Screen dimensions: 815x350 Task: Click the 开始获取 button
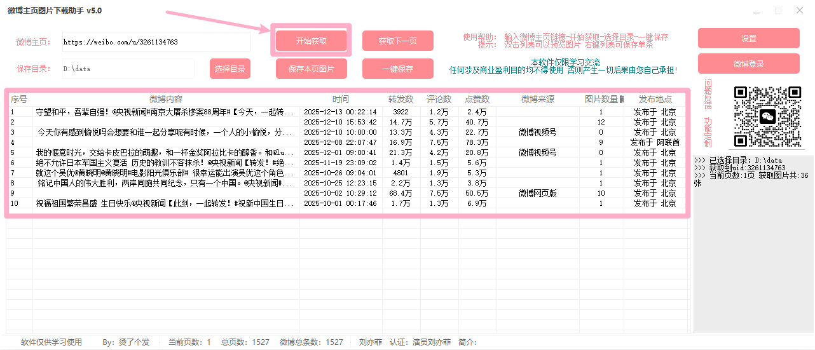(x=312, y=41)
